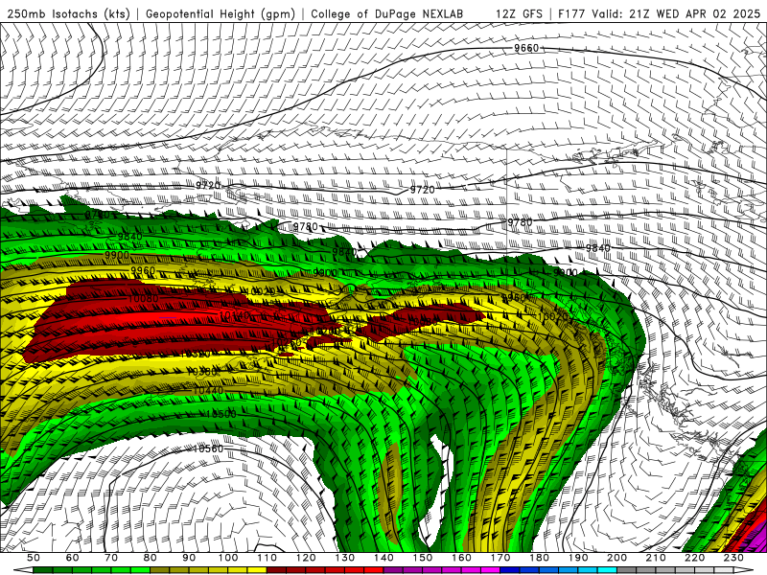767x575 pixels.
Task: Click the '110' knots color scale label
Action: pyautogui.click(x=267, y=558)
